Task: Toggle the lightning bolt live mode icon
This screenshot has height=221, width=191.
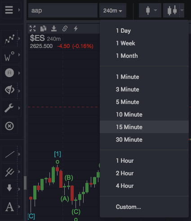Action: pyautogui.click(x=76, y=28)
